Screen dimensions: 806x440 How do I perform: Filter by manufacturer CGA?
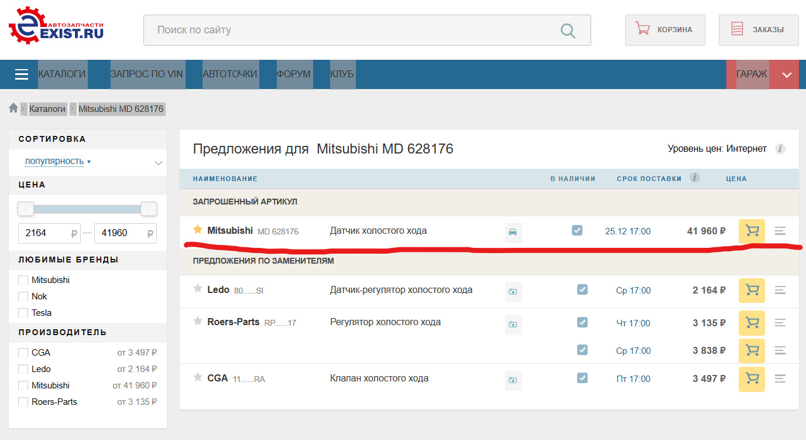click(x=23, y=353)
